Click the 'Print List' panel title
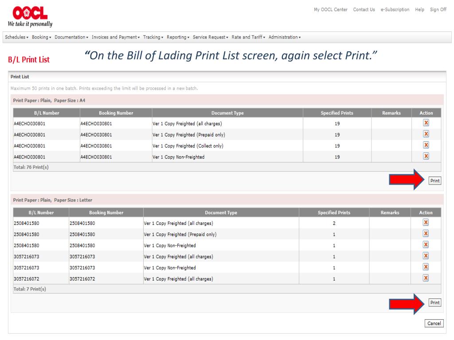 pyautogui.click(x=20, y=77)
